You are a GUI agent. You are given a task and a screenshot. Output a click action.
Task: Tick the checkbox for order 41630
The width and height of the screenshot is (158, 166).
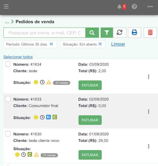click(8, 134)
